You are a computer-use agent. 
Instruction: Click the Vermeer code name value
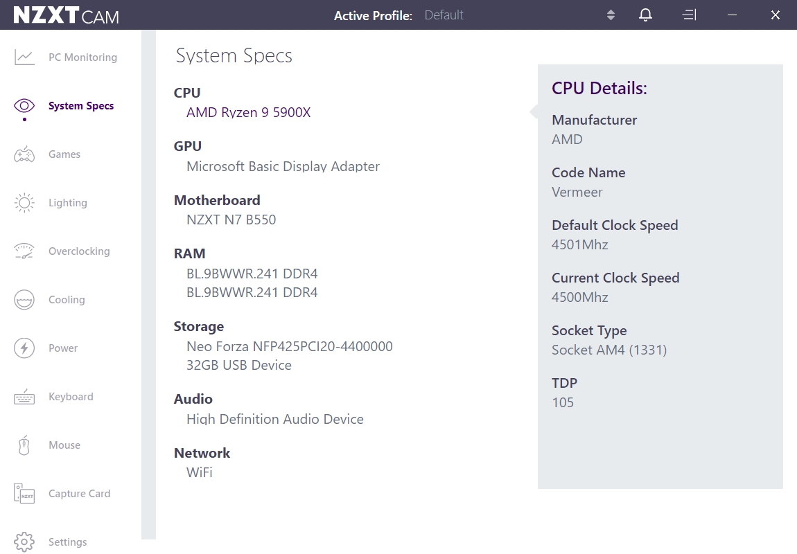point(577,192)
